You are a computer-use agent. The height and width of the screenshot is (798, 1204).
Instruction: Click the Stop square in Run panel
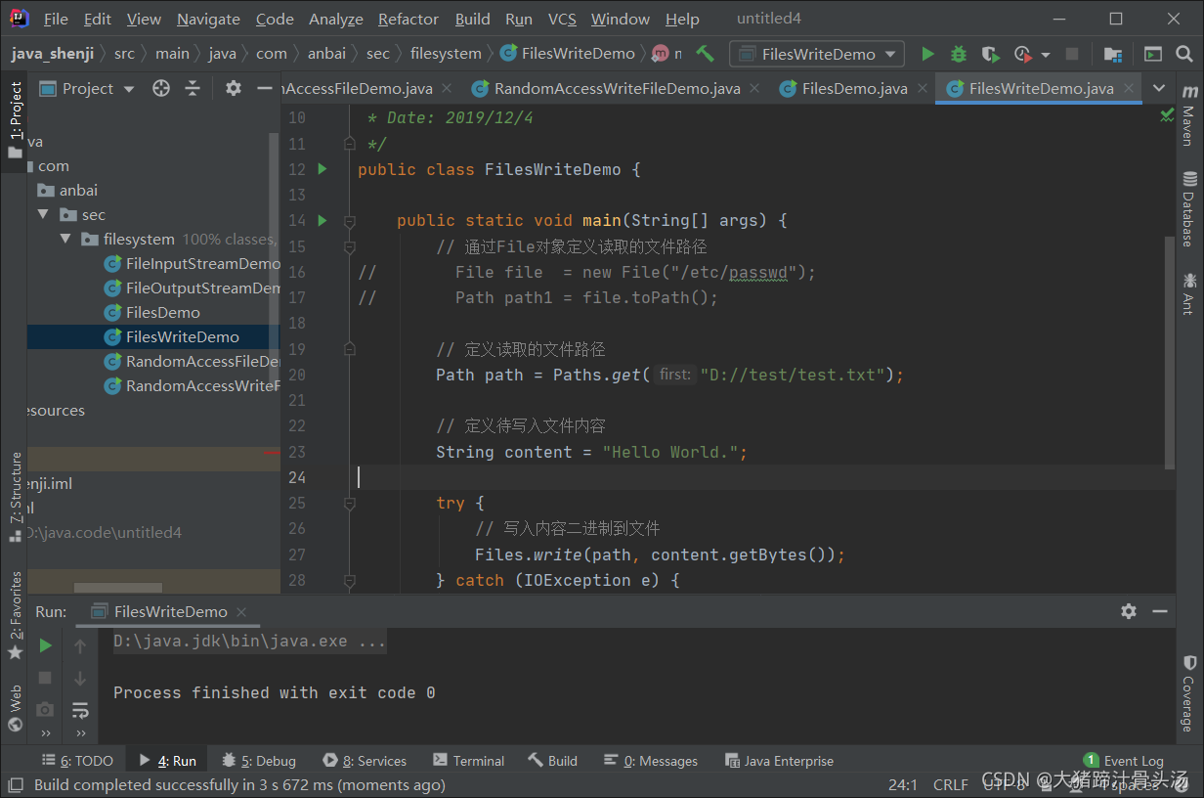45,678
